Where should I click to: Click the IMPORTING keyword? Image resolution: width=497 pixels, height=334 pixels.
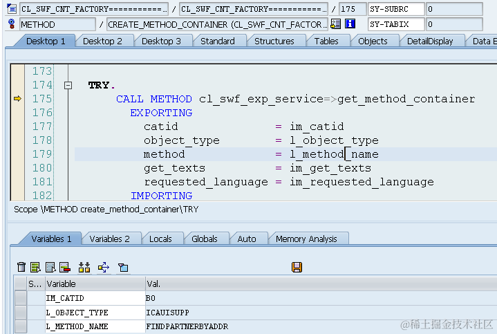(x=161, y=196)
